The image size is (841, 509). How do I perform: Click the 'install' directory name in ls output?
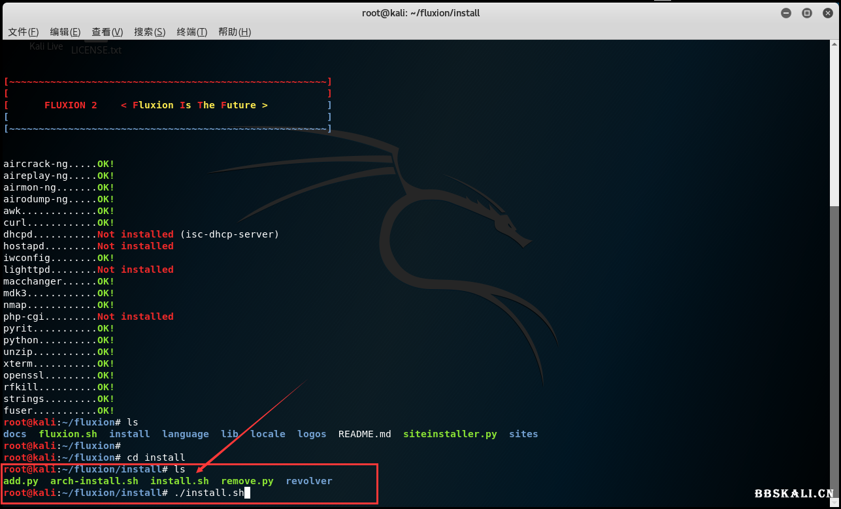click(129, 434)
